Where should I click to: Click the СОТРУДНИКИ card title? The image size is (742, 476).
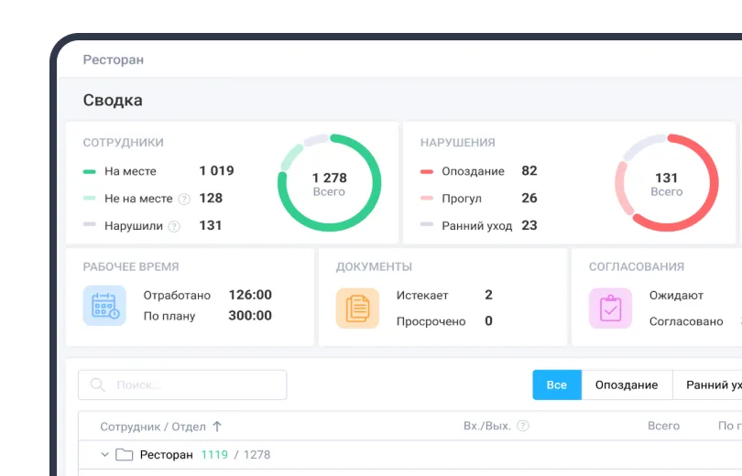click(124, 143)
